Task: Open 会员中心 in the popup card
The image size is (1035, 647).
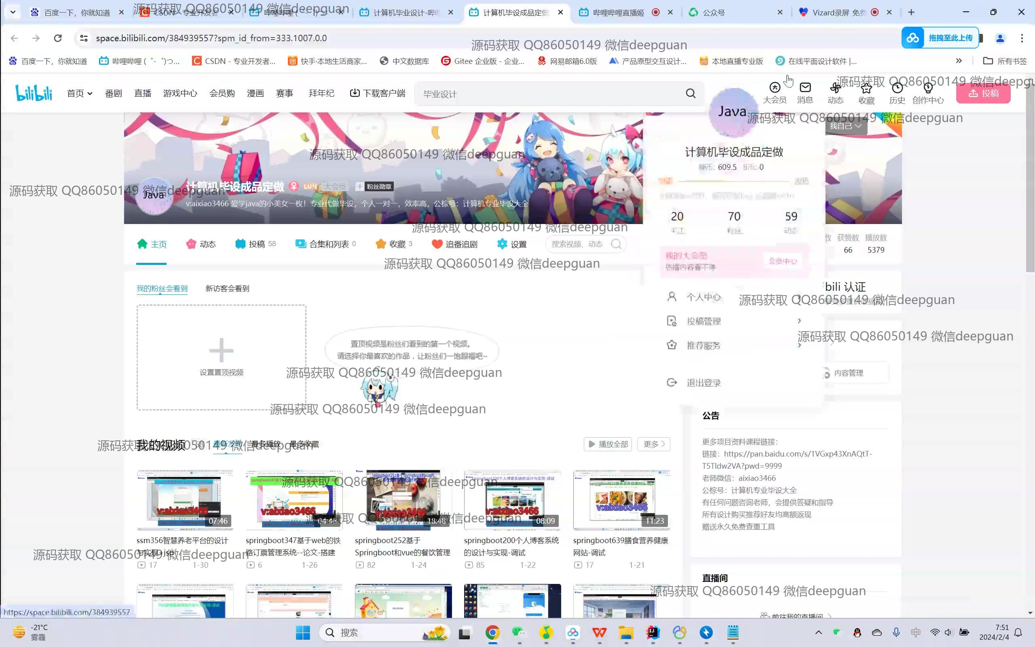Action: [x=783, y=261]
